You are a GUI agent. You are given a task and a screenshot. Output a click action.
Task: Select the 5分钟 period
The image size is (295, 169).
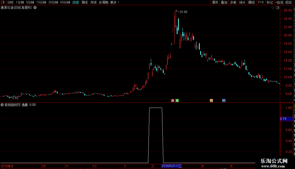30,2
